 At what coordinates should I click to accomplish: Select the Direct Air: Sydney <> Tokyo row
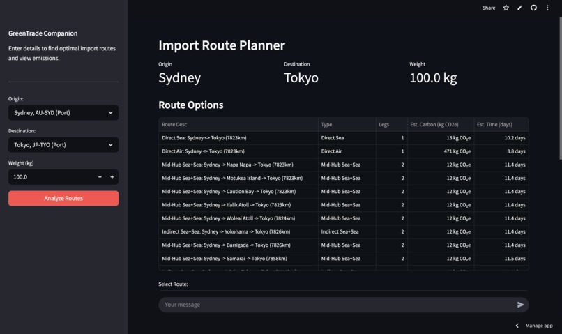tap(343, 151)
